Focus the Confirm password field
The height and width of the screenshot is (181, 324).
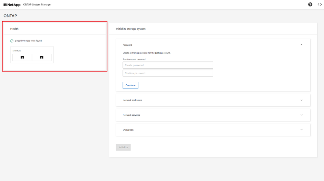pos(168,73)
